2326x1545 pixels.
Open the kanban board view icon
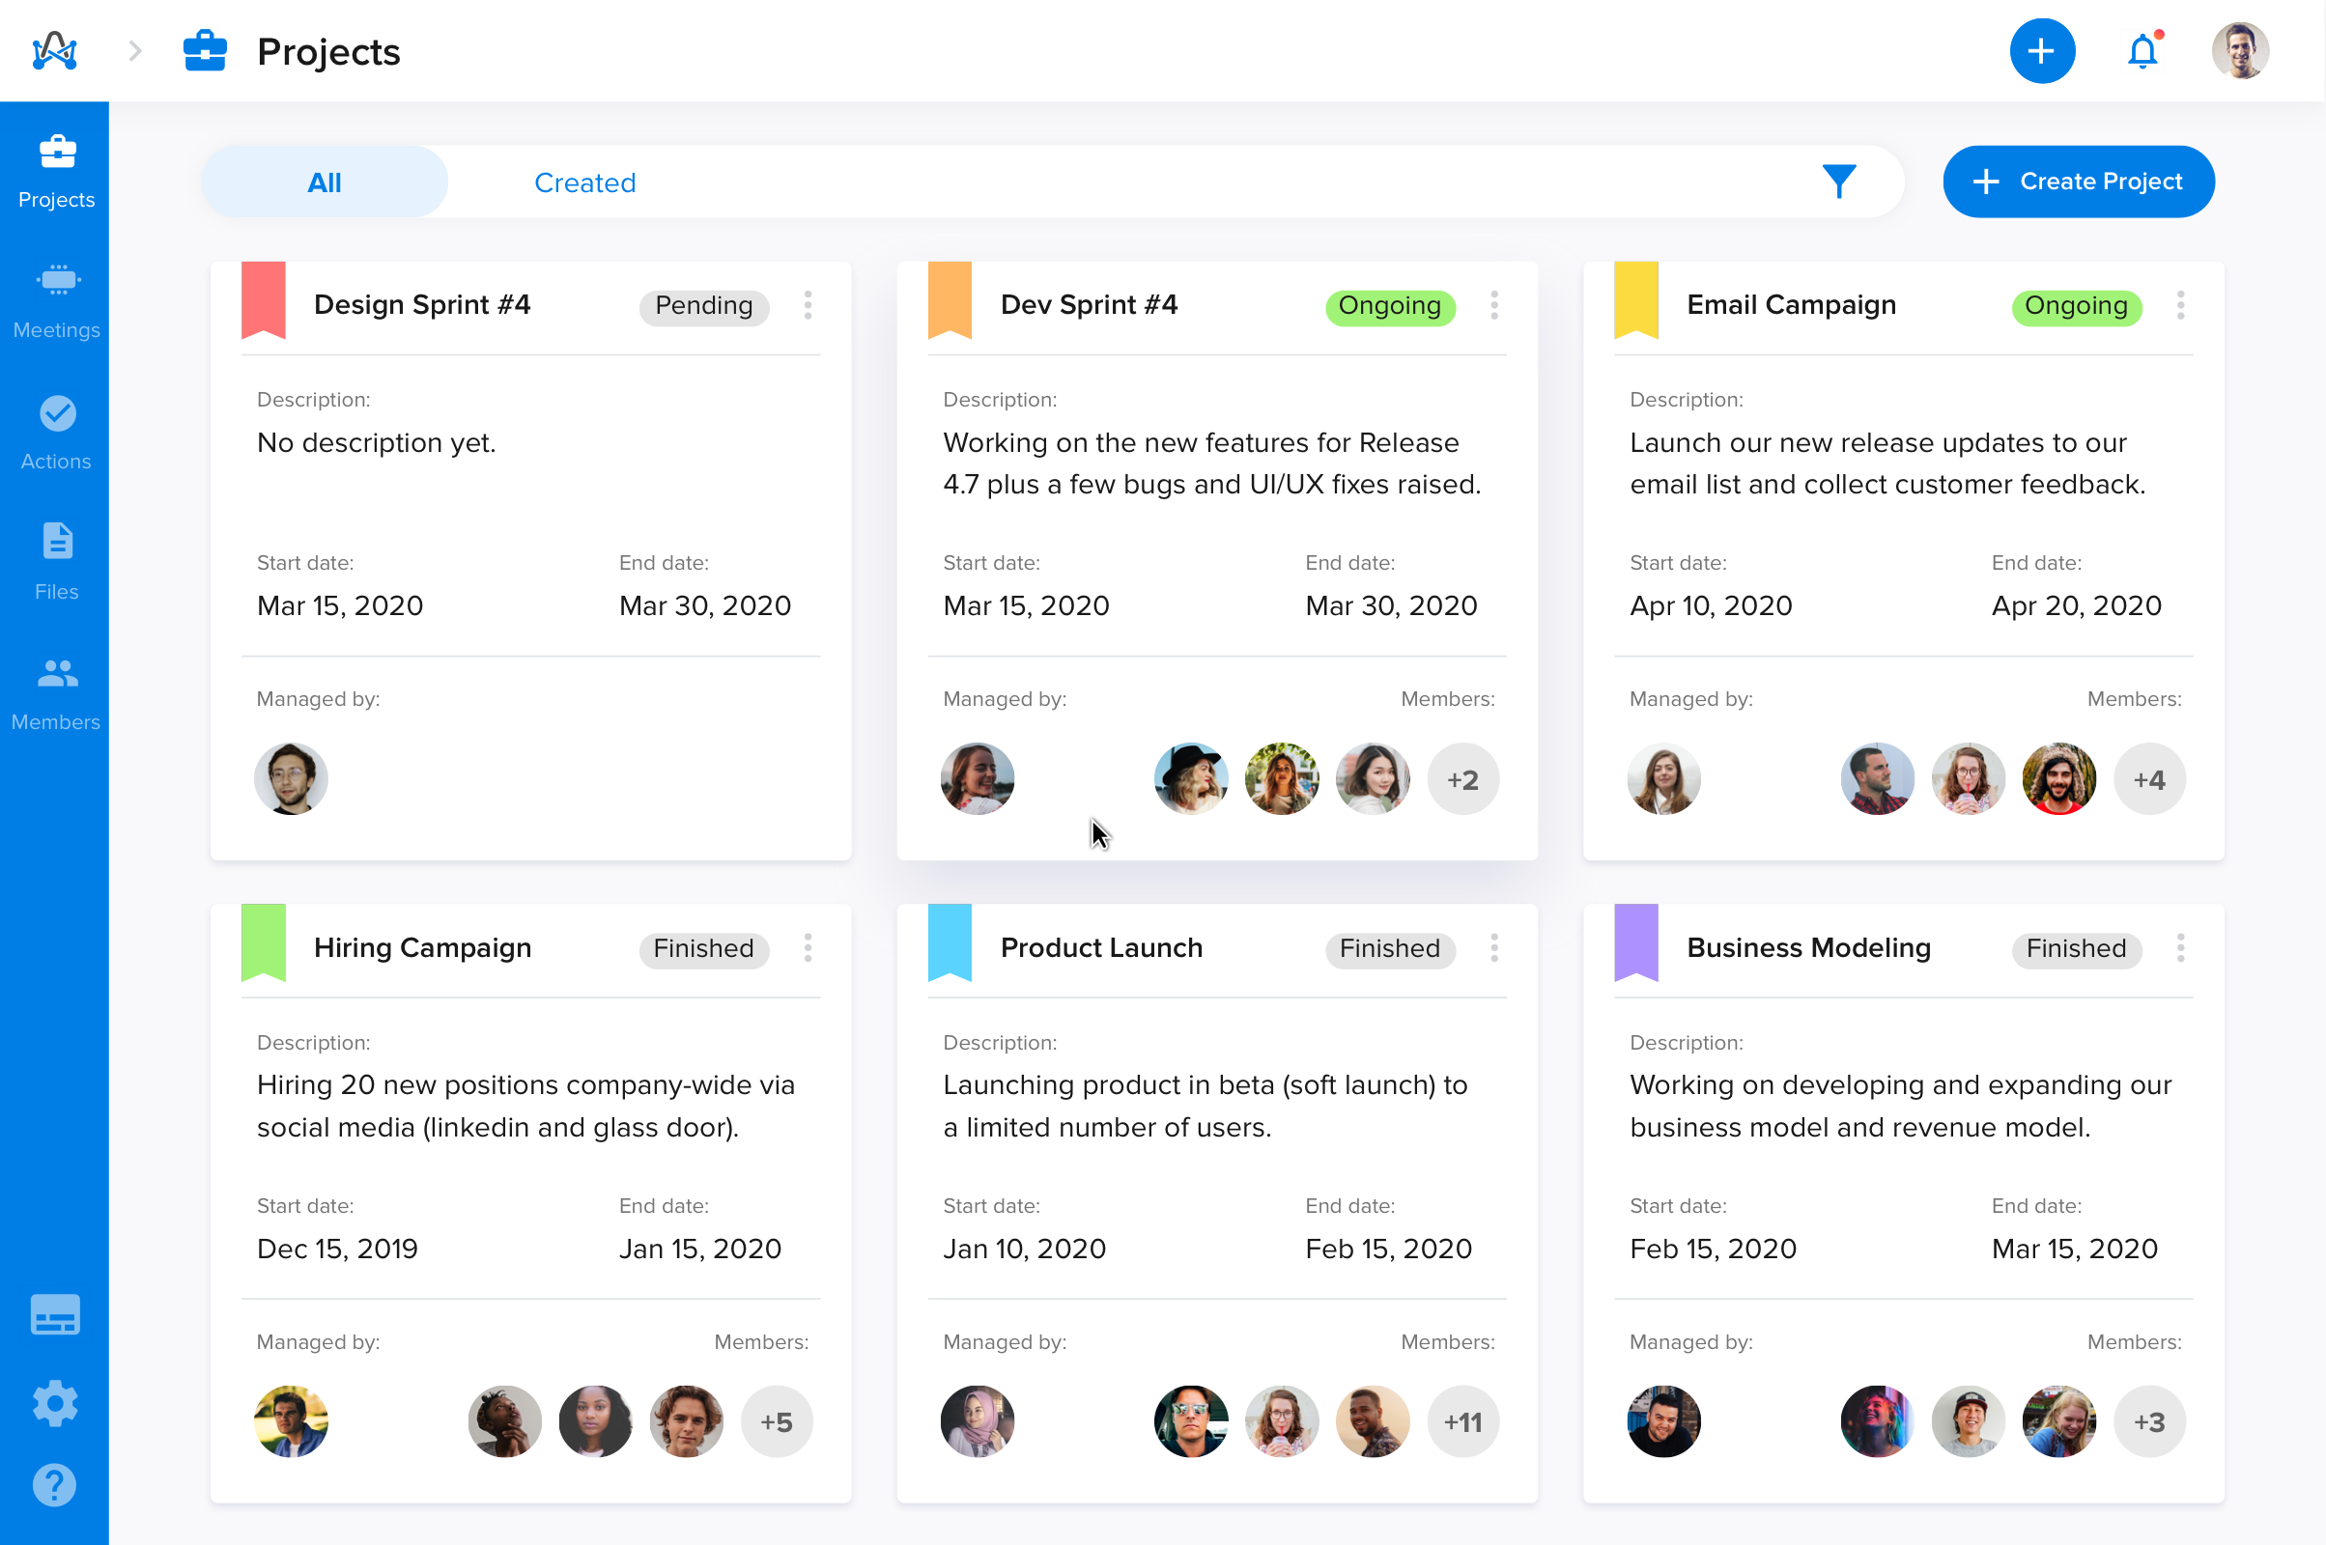[55, 1313]
